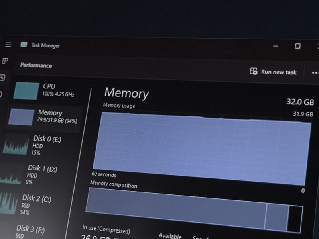Maximize the Task Manager window
319x239 pixels.
[297, 46]
